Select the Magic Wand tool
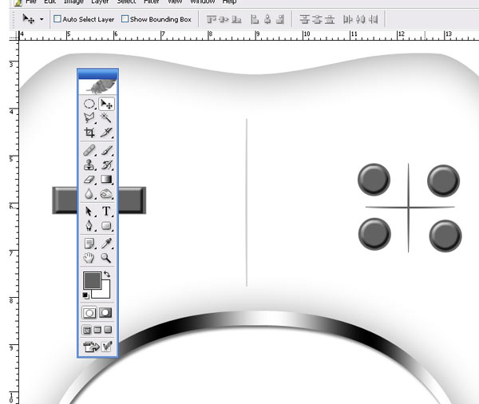This screenshot has width=479, height=404. [106, 118]
